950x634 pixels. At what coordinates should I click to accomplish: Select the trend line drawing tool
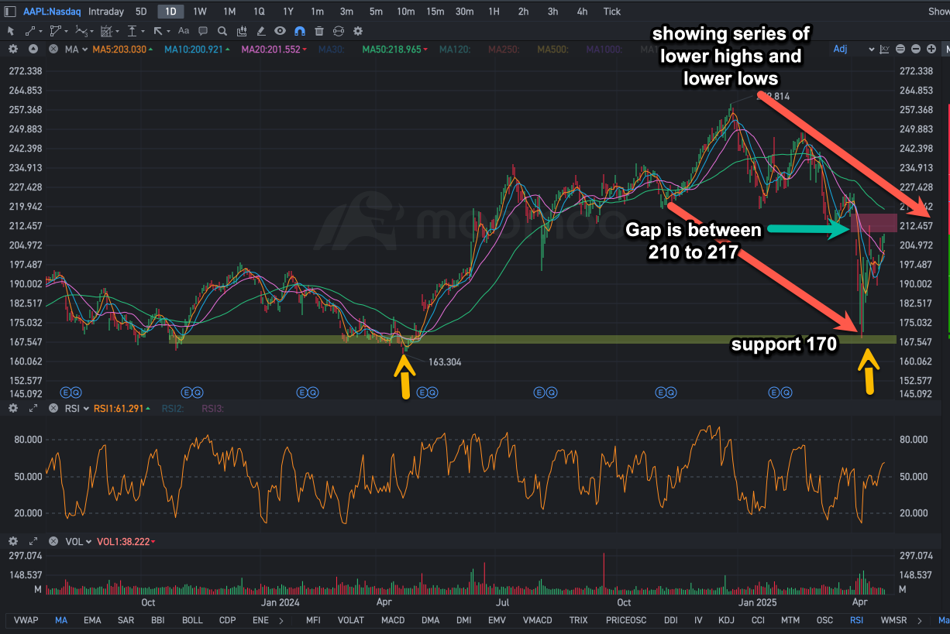pyautogui.click(x=30, y=31)
